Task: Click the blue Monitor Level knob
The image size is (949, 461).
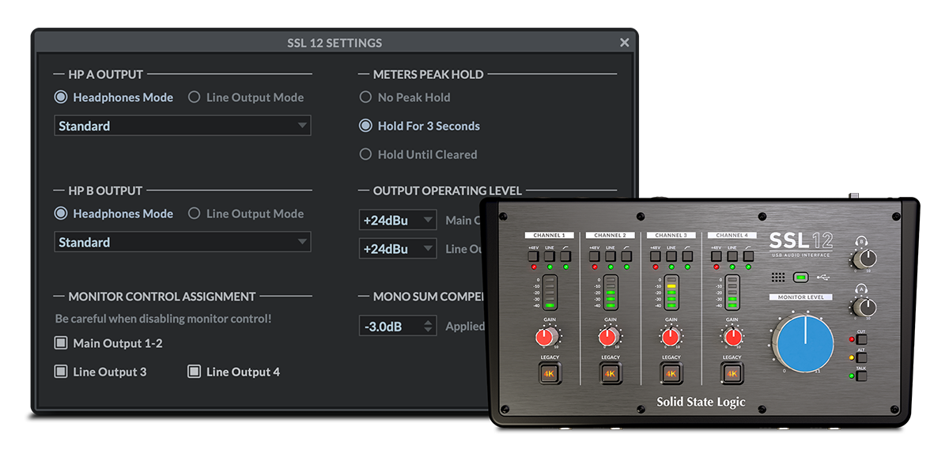Action: point(805,342)
